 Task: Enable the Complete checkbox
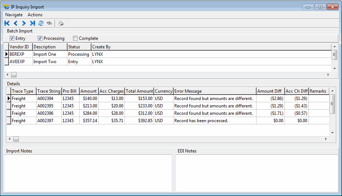tap(76, 38)
